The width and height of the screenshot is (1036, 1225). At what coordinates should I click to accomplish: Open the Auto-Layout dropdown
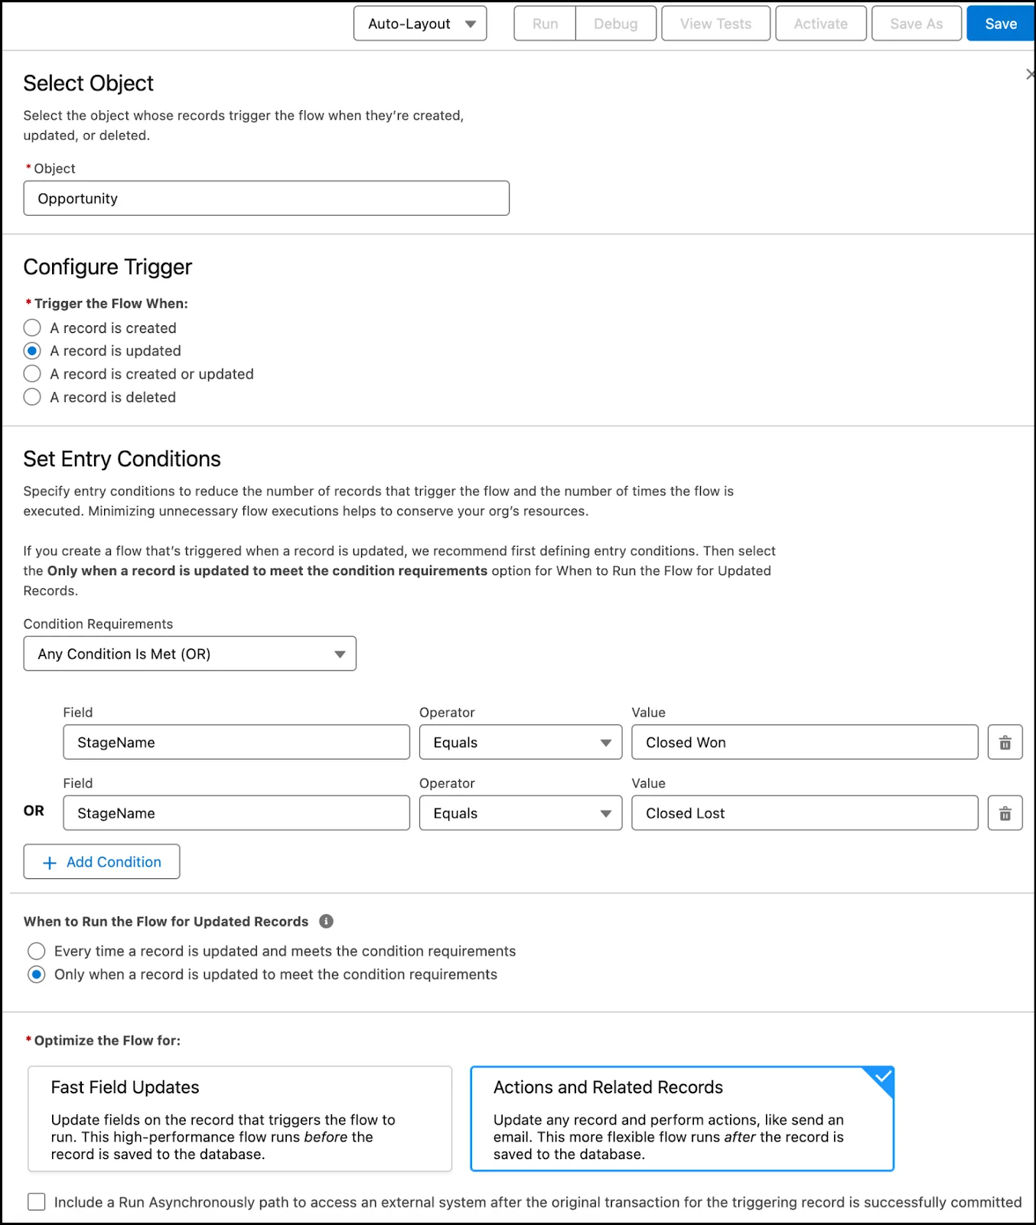click(420, 24)
